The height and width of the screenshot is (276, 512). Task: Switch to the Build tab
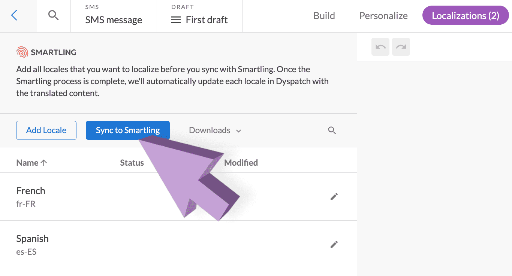(324, 16)
